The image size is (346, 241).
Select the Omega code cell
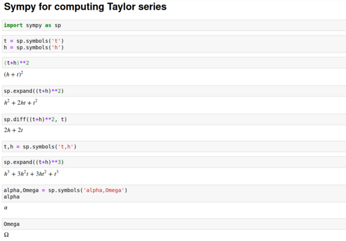174,224
